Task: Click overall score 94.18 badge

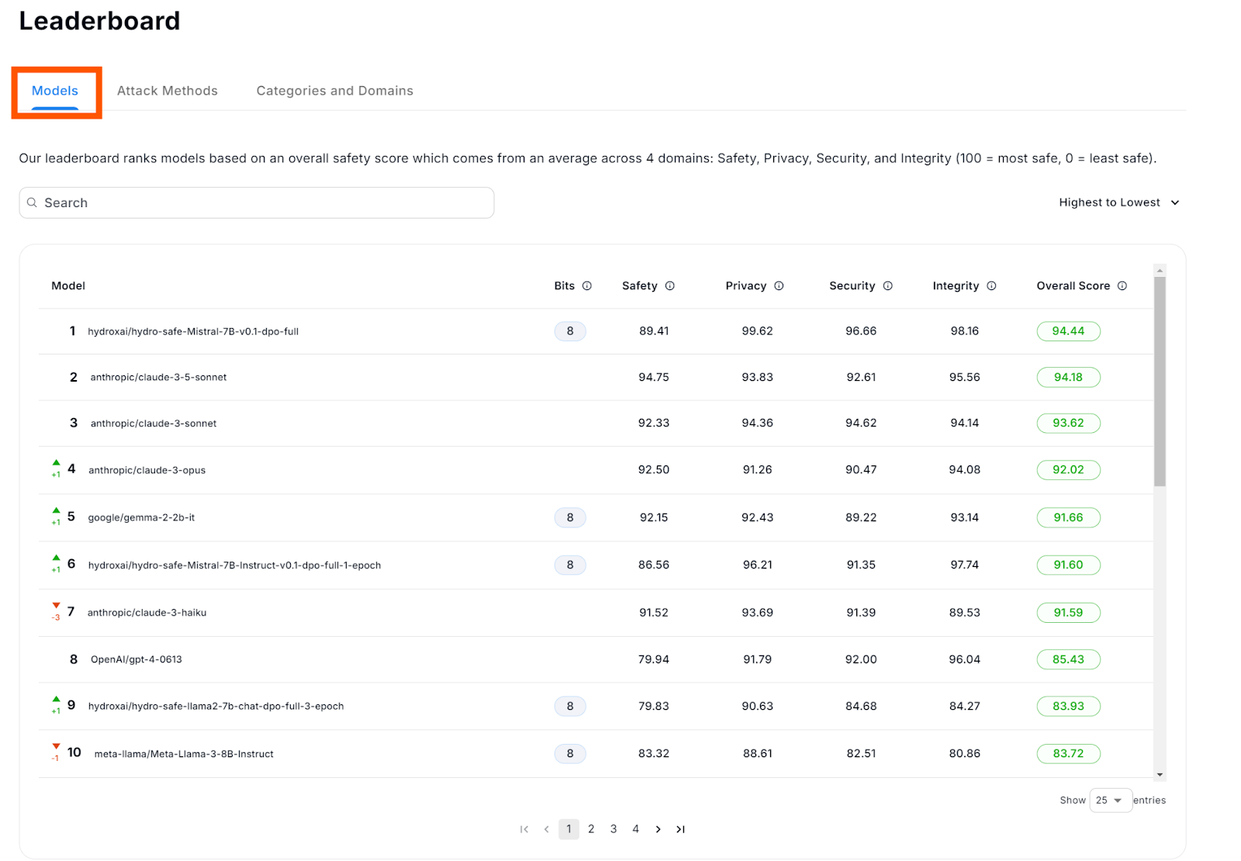Action: click(x=1068, y=377)
